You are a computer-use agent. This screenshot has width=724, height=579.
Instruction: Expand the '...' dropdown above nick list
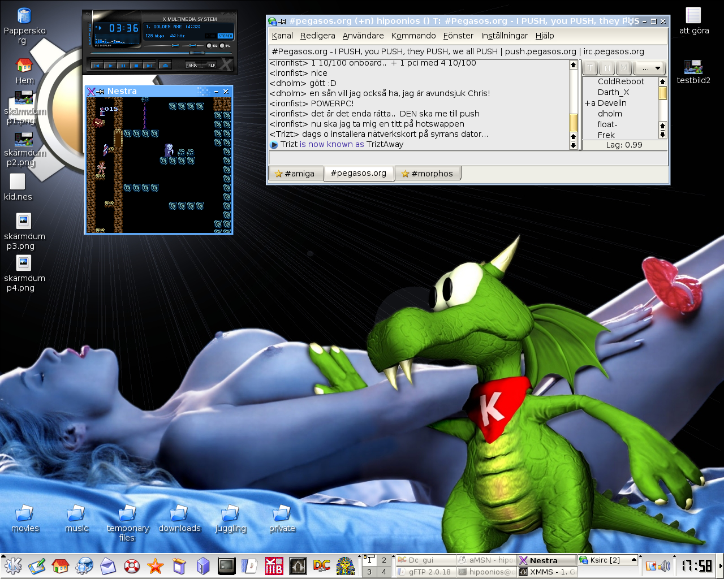pos(650,68)
